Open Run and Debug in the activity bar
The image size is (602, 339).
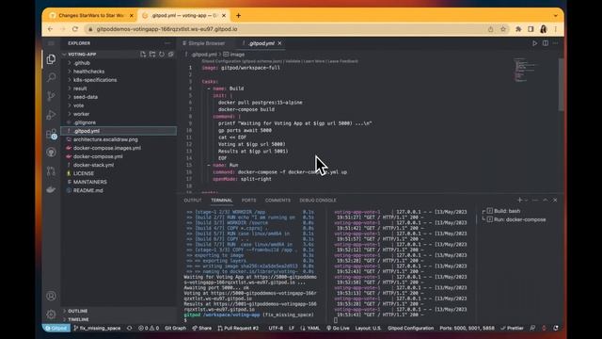pyautogui.click(x=51, y=115)
